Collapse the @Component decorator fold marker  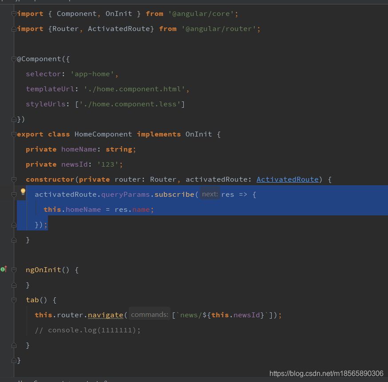click(x=14, y=59)
